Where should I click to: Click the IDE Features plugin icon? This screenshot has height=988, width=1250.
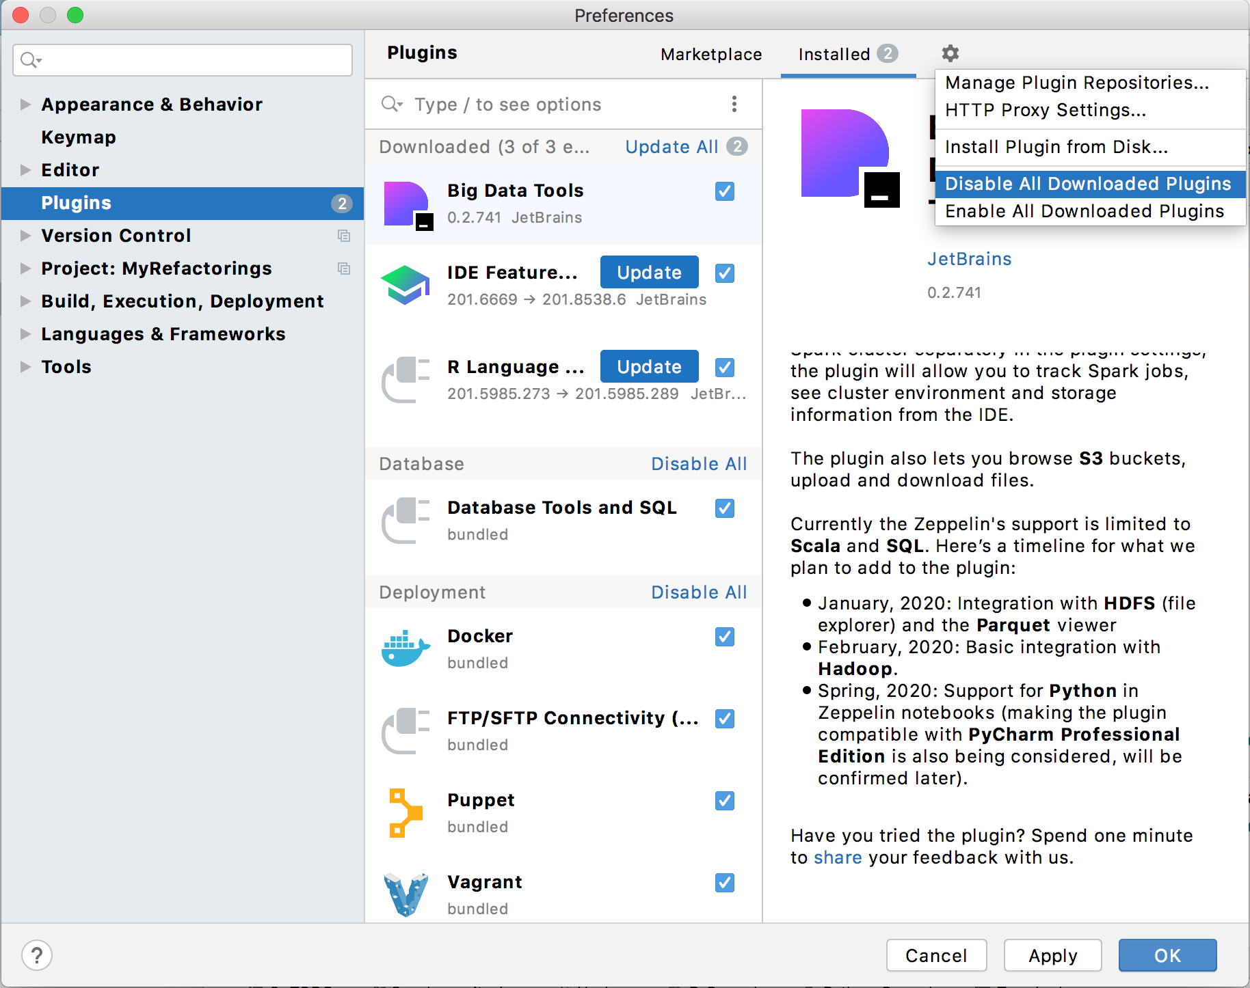405,284
